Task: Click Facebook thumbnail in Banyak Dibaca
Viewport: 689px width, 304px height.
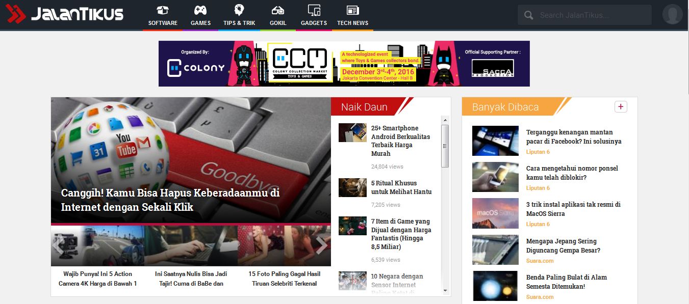Action: tap(495, 141)
